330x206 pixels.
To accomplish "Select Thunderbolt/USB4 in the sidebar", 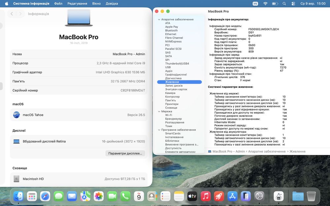I will [177, 64].
